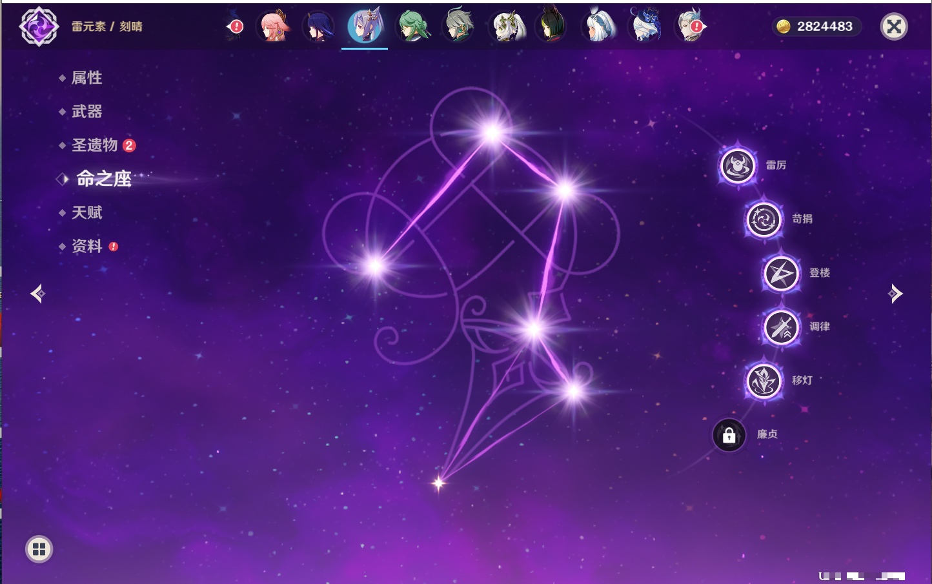Select the green-haired Baizhu portrait
932x584 pixels.
(x=412, y=26)
